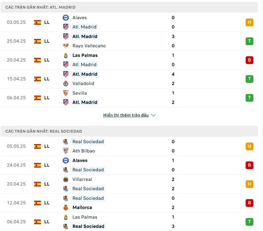The image size is (263, 231).
Task: Click the orange H badge for Alaves vs Atl. Madrid
Action: point(249,22)
